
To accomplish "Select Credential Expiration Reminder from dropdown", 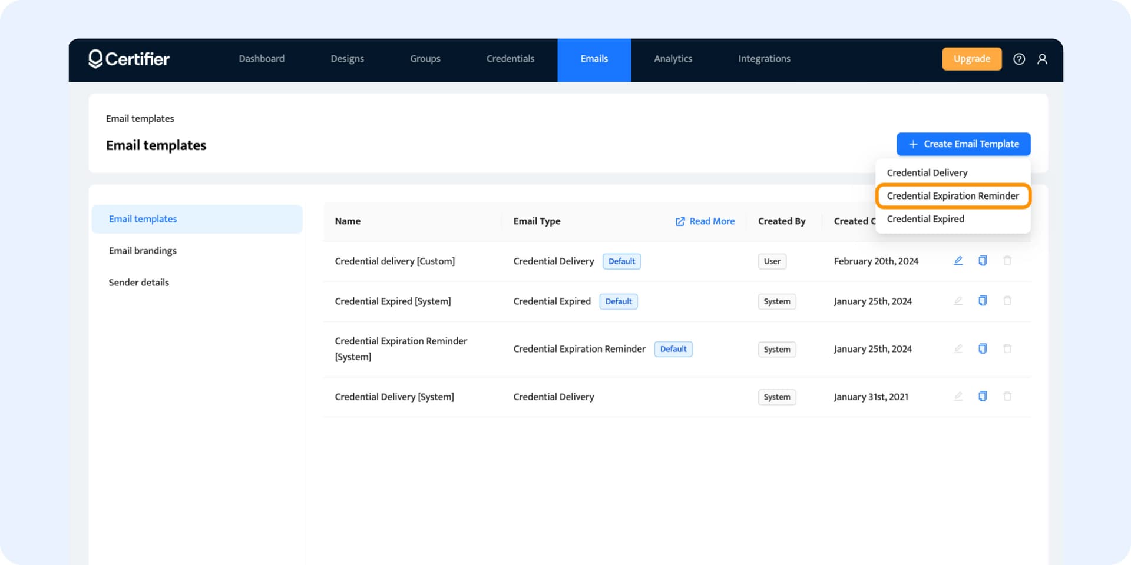I will pyautogui.click(x=953, y=196).
